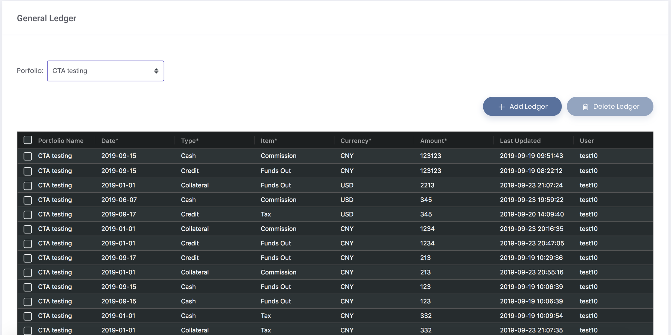Click the up-down arrows in the Porfolio selector
671x335 pixels.
[x=156, y=71]
